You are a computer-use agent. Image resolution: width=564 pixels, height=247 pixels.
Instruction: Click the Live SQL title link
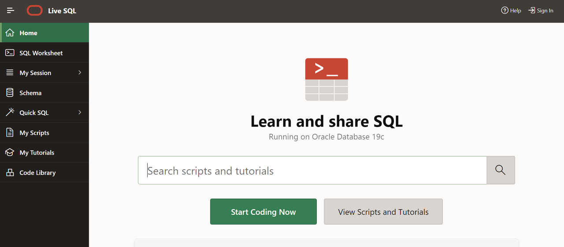tap(62, 11)
